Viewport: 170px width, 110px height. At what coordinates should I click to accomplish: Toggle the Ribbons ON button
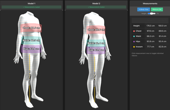click(156, 9)
